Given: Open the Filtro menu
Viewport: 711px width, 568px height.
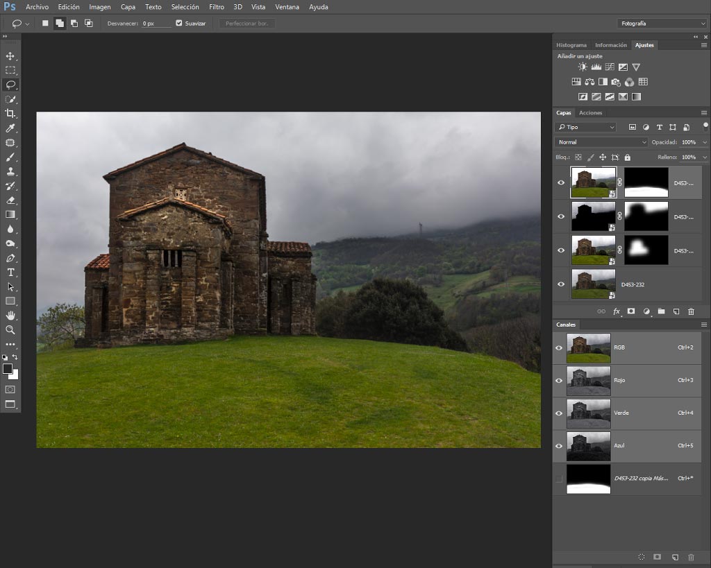Looking at the screenshot, I should point(217,7).
